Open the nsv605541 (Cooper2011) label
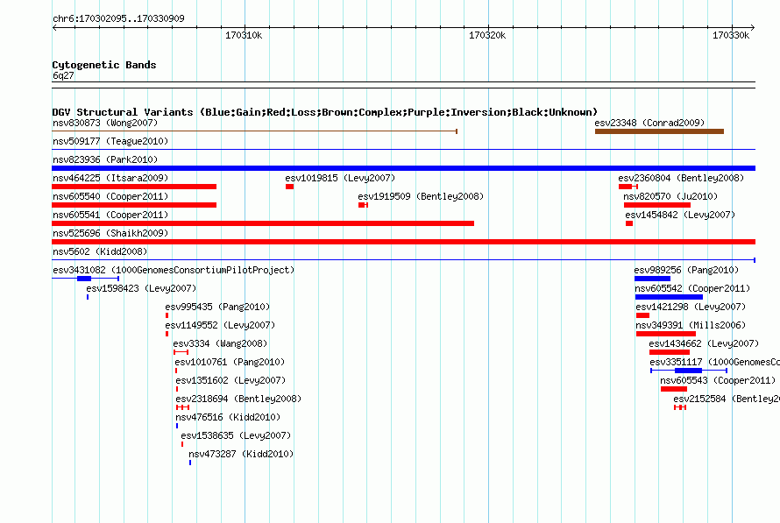This screenshot has height=523, width=780. coord(110,215)
